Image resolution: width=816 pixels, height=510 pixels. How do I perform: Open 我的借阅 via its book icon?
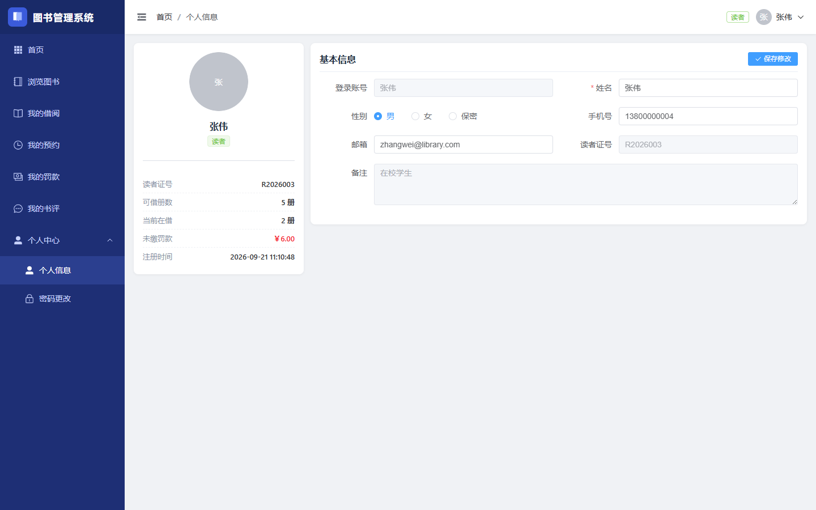[18, 113]
